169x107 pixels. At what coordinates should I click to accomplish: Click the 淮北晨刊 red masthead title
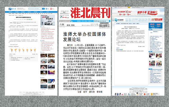(90, 13)
